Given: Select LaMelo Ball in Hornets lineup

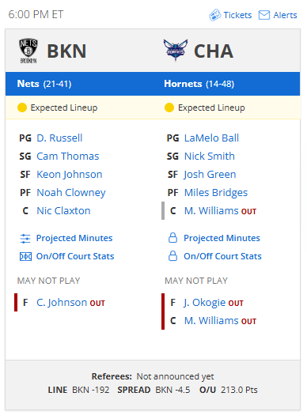Looking at the screenshot, I should [211, 138].
